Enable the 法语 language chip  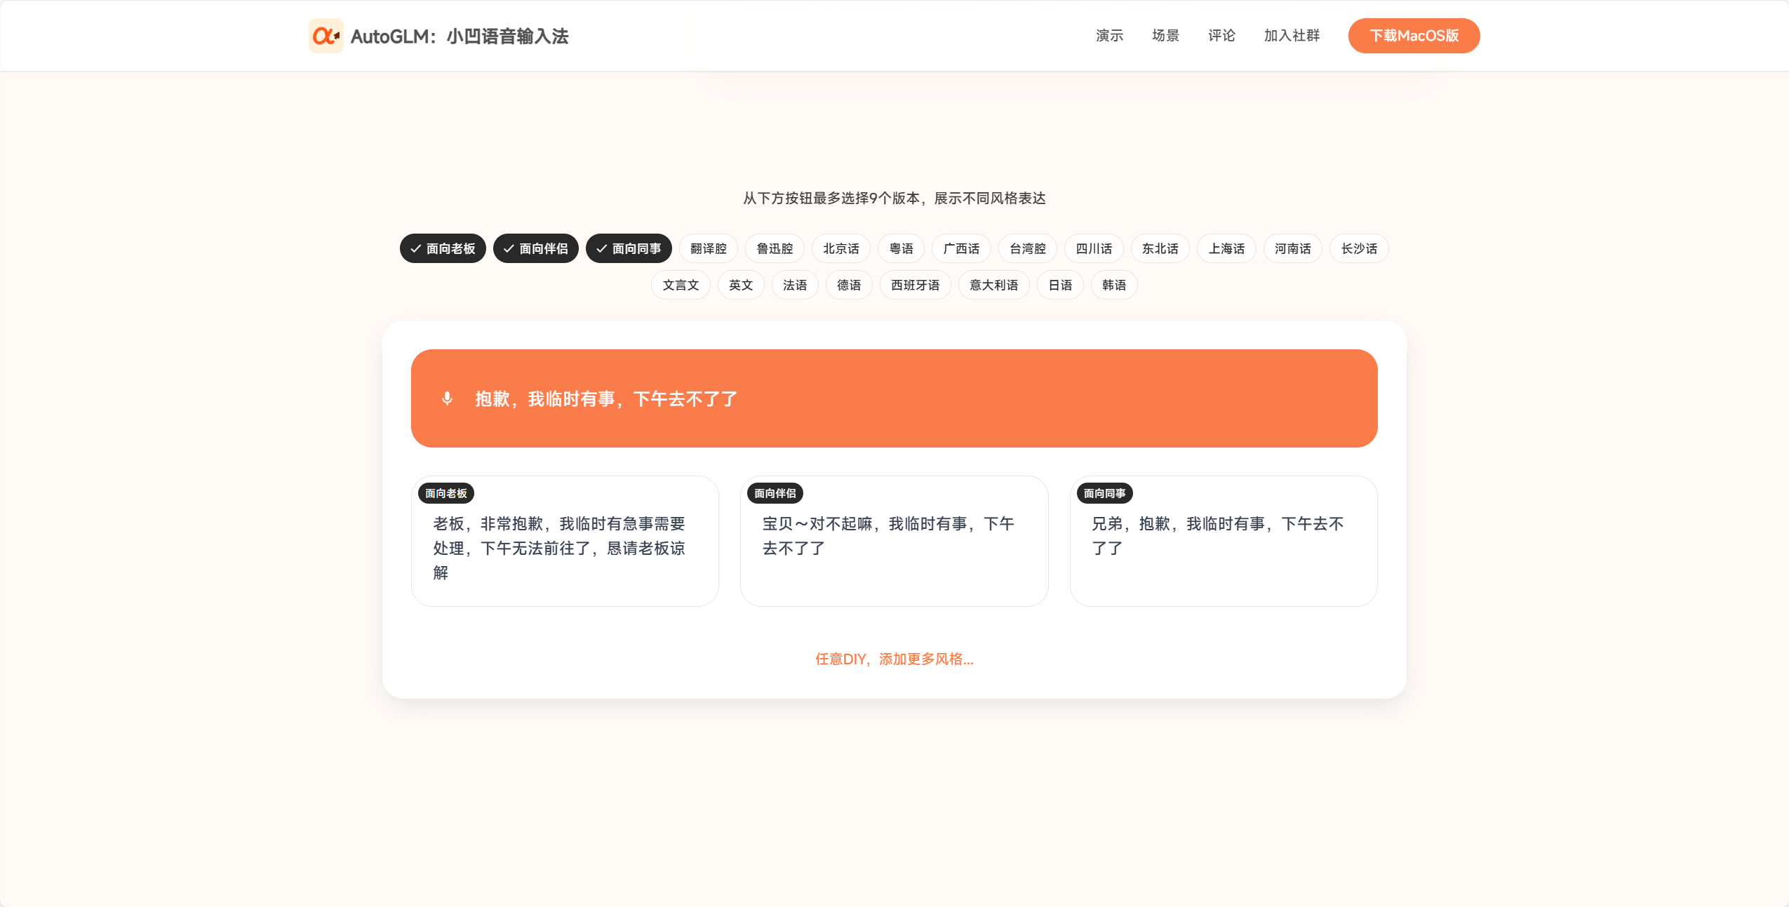click(795, 285)
